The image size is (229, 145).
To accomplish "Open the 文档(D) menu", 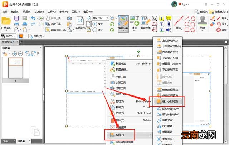I will coord(39,12).
